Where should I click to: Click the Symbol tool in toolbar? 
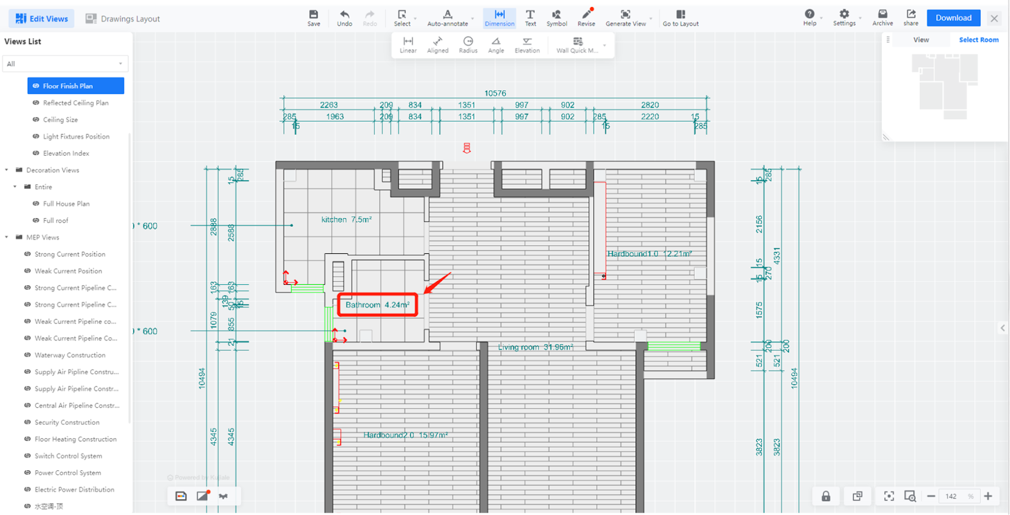[556, 18]
